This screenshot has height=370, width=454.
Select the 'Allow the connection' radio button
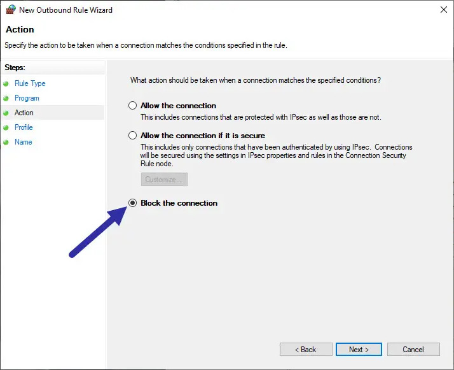(133, 106)
